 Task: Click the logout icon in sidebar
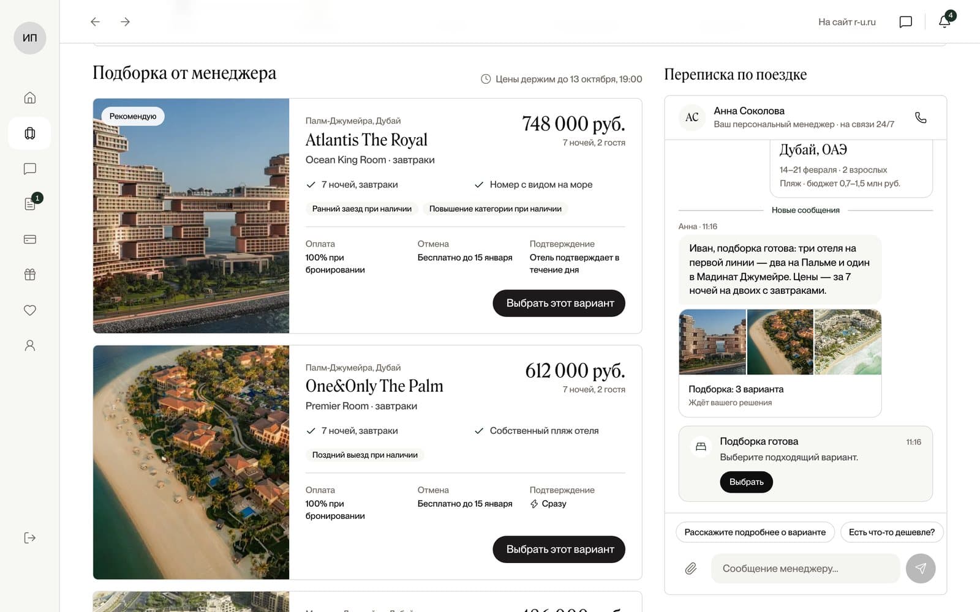pos(29,538)
